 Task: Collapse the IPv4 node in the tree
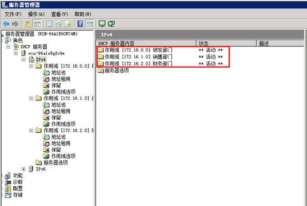point(23,59)
